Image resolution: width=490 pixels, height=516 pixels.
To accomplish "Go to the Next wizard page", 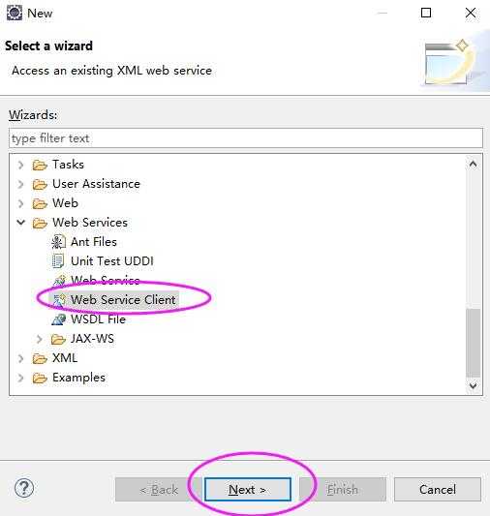I will pos(248,489).
